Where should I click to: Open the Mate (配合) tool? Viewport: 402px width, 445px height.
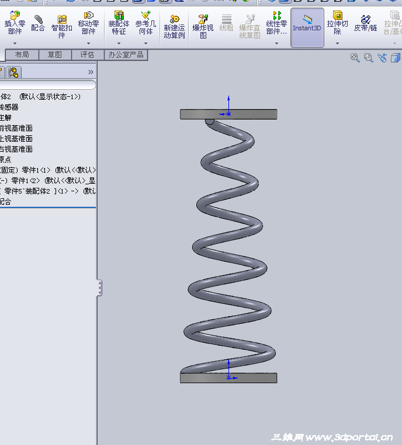pyautogui.click(x=38, y=23)
